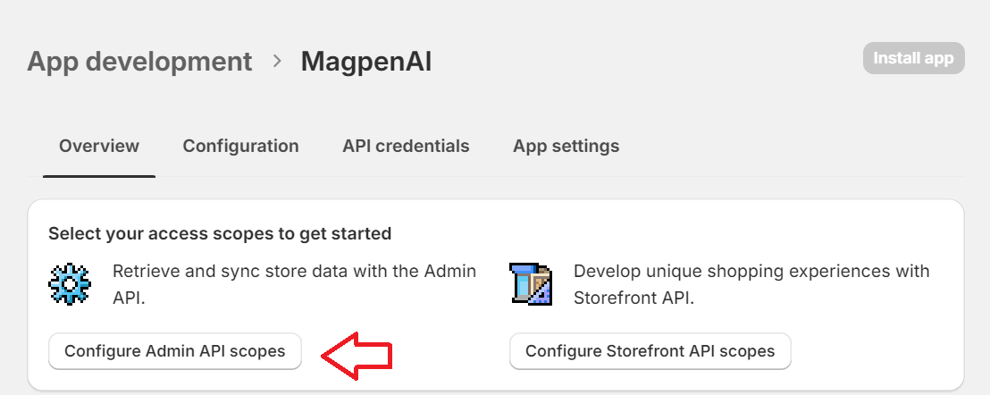
Task: Click Configure Storefront API scopes button
Action: [x=650, y=351]
